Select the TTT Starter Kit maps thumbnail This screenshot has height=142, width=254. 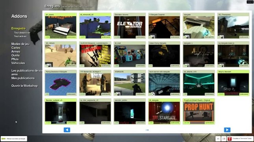pos(95,84)
